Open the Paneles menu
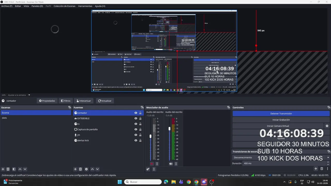The height and width of the screenshot is (186, 331). (x=37, y=6)
